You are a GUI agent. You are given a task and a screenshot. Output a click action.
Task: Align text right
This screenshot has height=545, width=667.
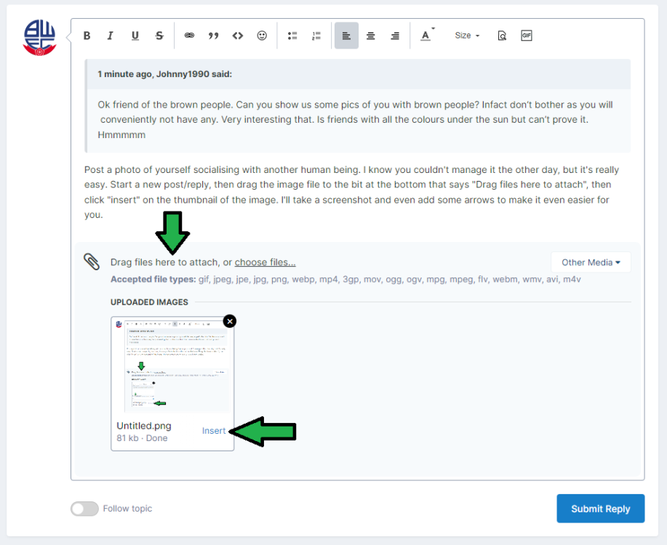[395, 36]
